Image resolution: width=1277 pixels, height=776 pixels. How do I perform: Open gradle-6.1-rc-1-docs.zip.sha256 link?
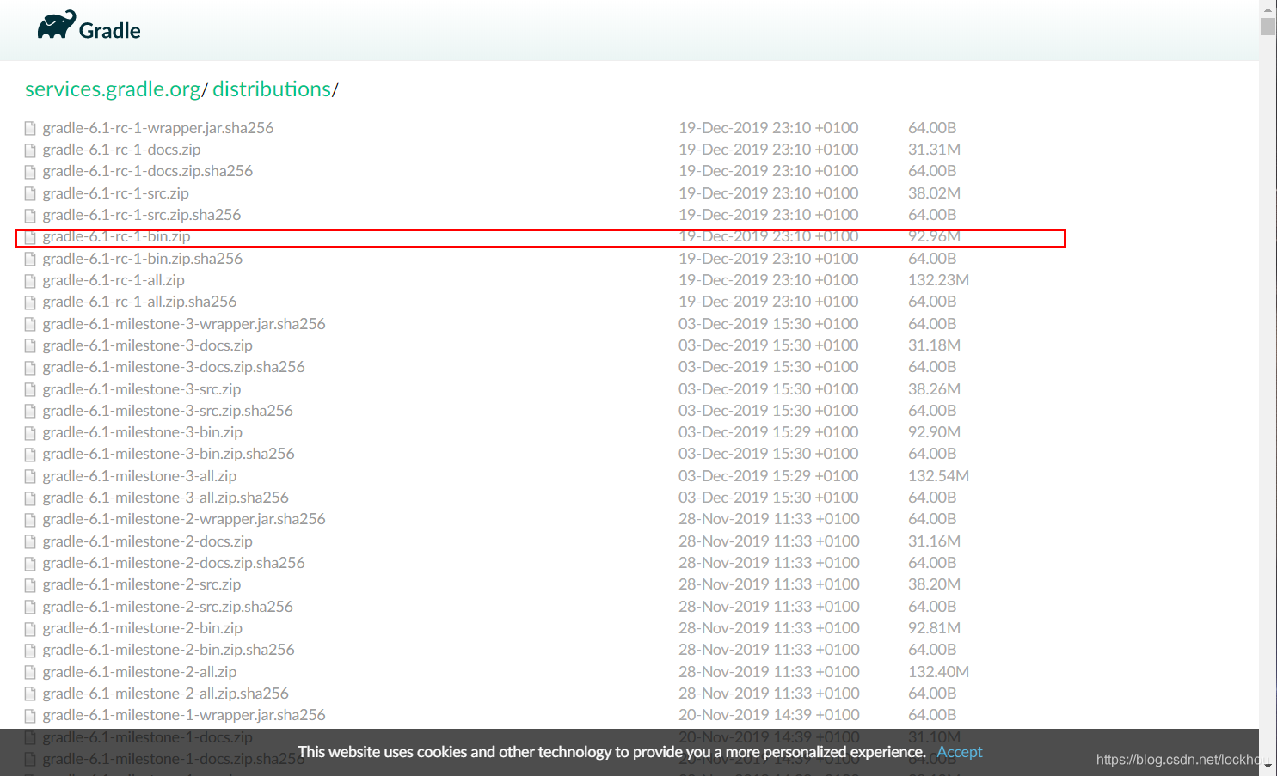(148, 171)
